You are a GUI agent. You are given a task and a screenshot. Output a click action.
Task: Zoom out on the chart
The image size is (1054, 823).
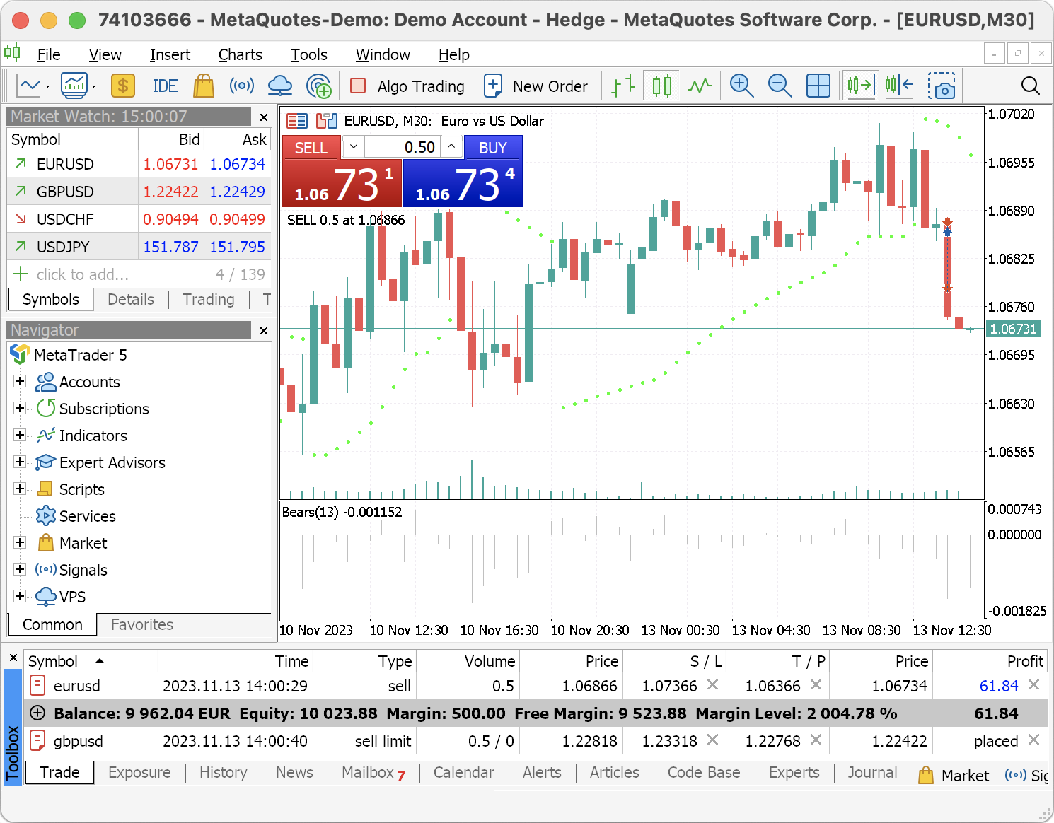[780, 86]
